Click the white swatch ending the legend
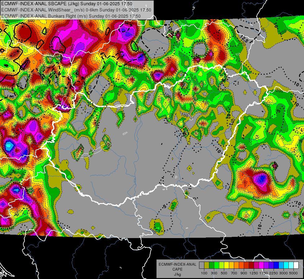 tap(296, 265)
